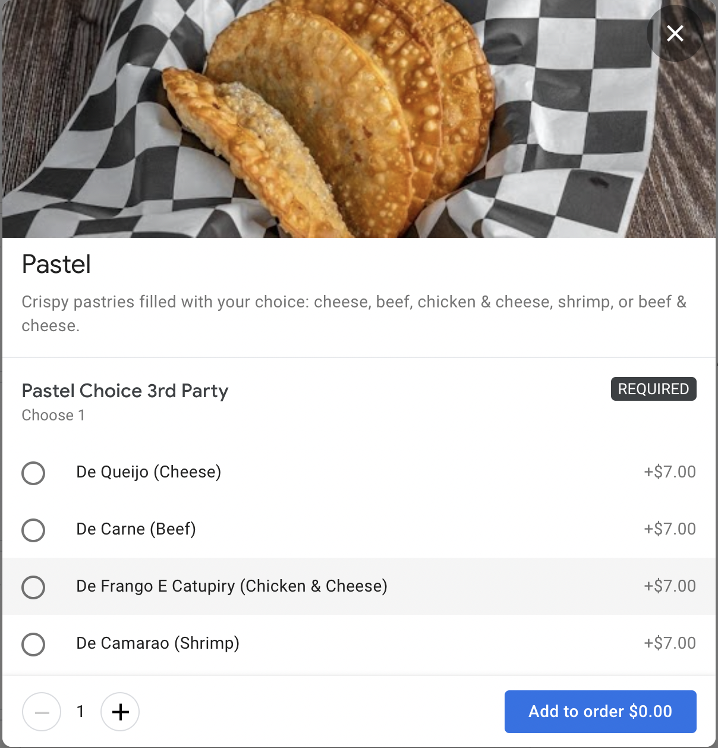718x748 pixels.
Task: Click the +$7.00 price beside De Queijo
Action: tap(670, 472)
